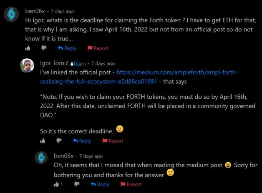Open ben06x's profile from the last reply
Viewport: 262px width, 193px height.
tap(63, 156)
